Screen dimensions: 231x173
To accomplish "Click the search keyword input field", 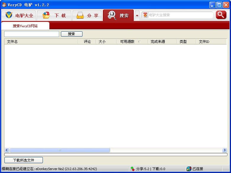I will coord(32,34).
